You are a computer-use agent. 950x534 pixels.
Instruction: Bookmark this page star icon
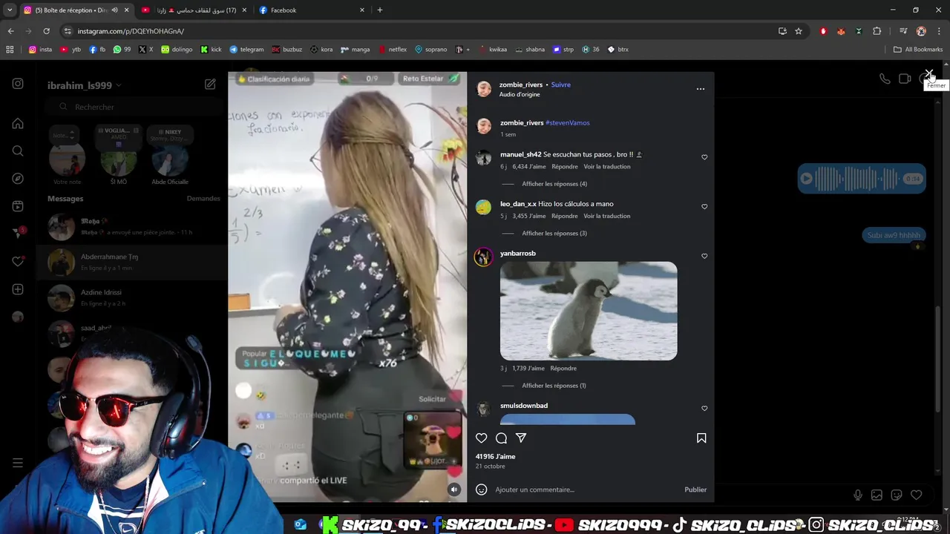tap(799, 31)
